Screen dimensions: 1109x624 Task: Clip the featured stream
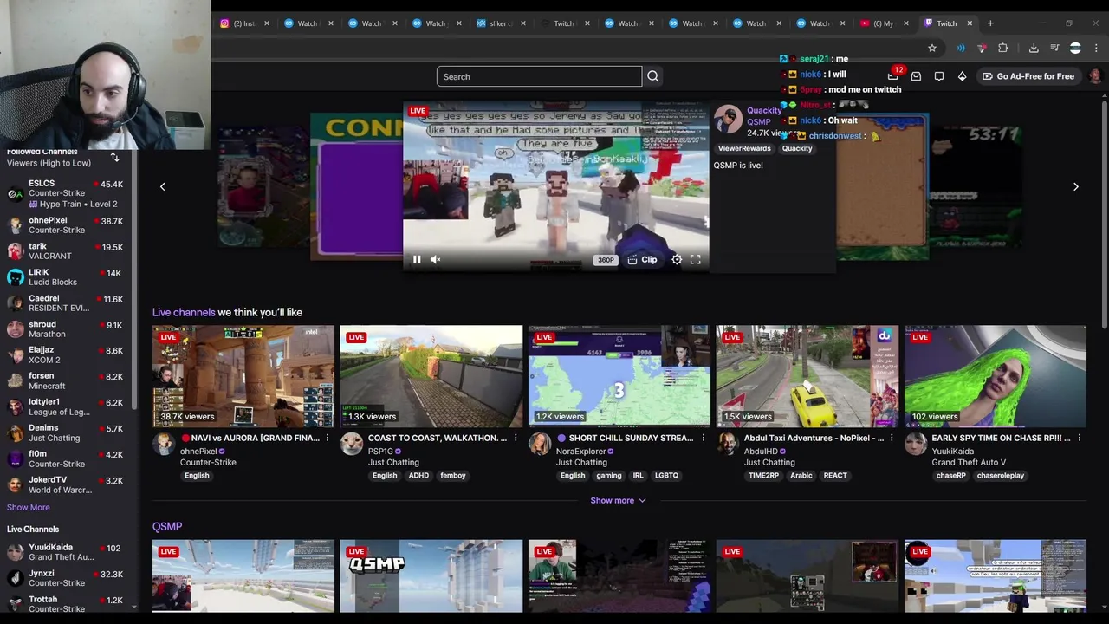point(642,259)
